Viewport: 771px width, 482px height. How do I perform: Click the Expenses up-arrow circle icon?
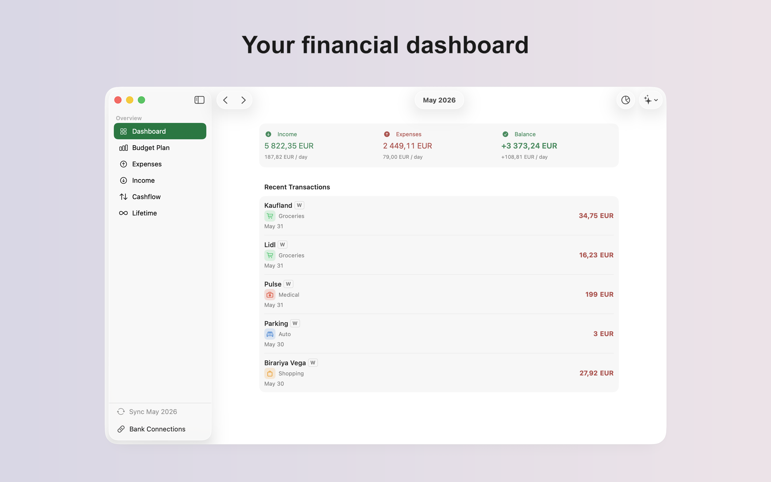pos(123,164)
